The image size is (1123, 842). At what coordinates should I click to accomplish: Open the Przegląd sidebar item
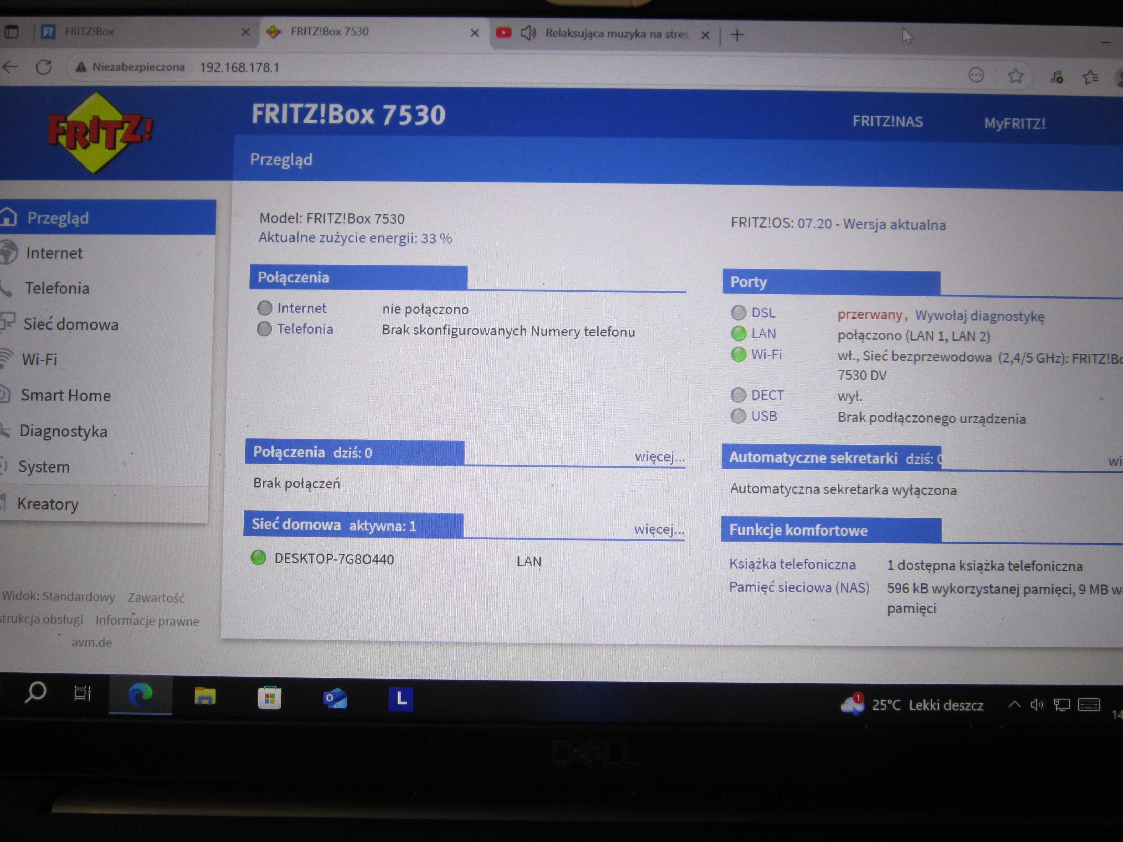(108, 218)
